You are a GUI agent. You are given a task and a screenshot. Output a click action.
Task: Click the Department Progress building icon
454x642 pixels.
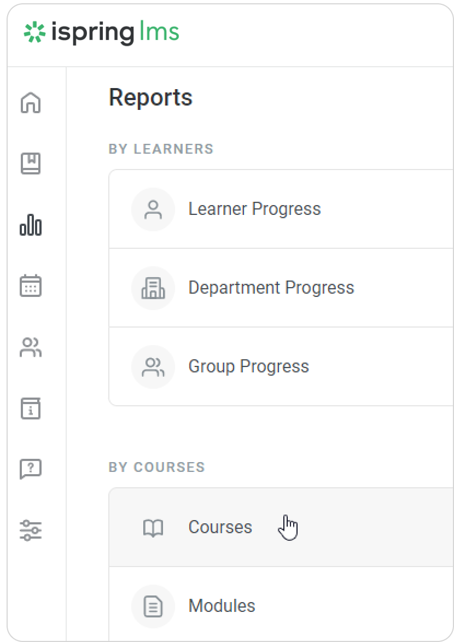tap(153, 288)
